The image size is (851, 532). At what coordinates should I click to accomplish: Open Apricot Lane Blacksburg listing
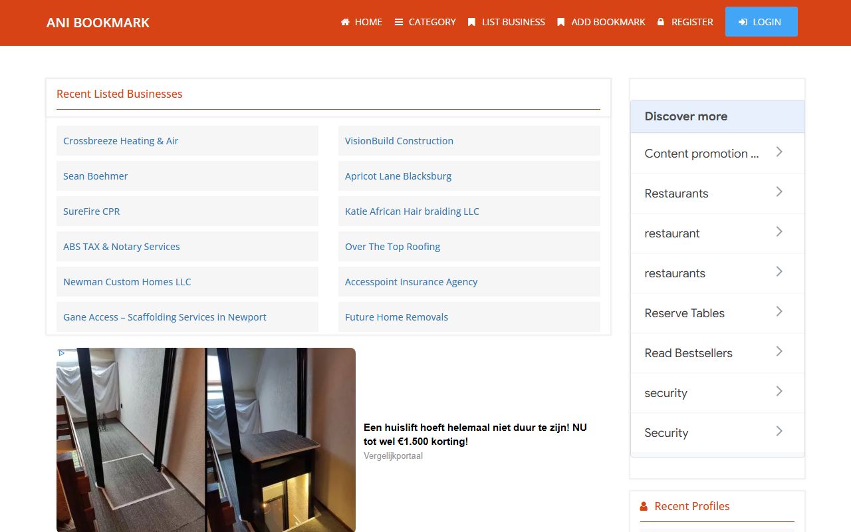(x=398, y=176)
